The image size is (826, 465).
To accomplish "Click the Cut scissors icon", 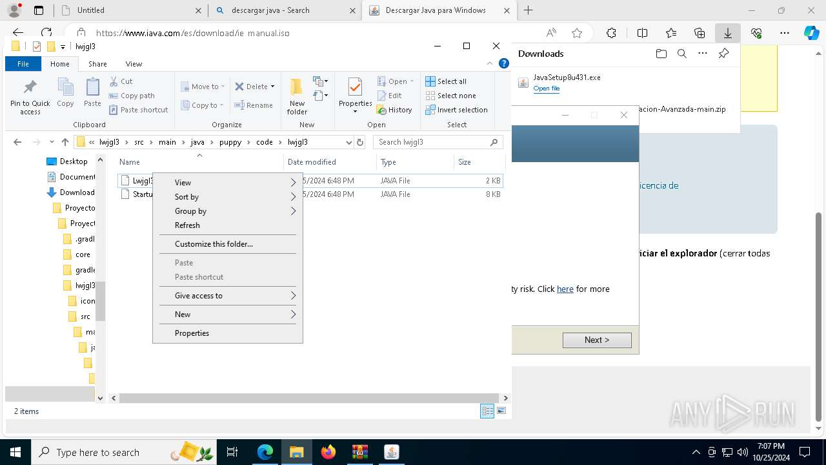I will tap(114, 81).
